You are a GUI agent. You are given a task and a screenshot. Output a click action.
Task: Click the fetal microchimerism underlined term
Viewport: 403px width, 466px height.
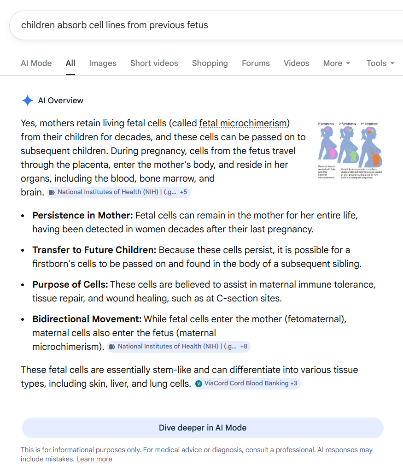(x=243, y=124)
